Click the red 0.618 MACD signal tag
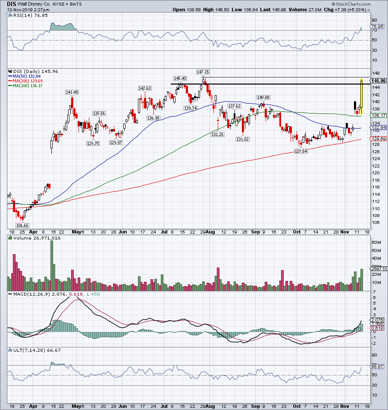The image size is (388, 410). 377,328
